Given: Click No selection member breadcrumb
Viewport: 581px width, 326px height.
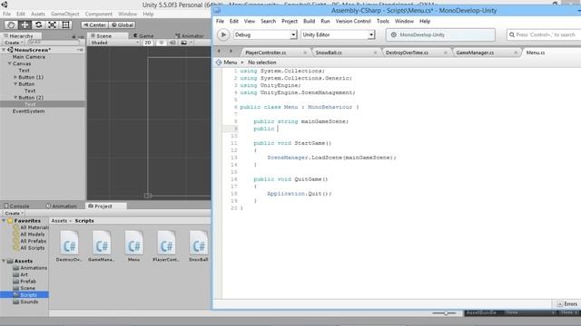Looking at the screenshot, I should [x=262, y=62].
